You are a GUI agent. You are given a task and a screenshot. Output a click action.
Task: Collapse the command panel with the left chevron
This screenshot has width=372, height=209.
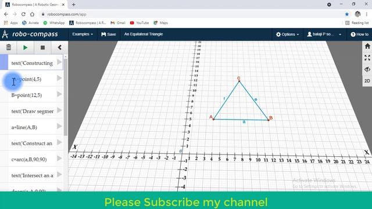click(59, 48)
